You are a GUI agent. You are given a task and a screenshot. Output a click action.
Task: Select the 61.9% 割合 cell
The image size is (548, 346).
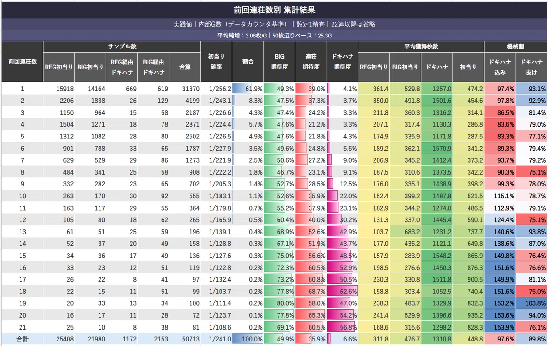[x=248, y=89]
